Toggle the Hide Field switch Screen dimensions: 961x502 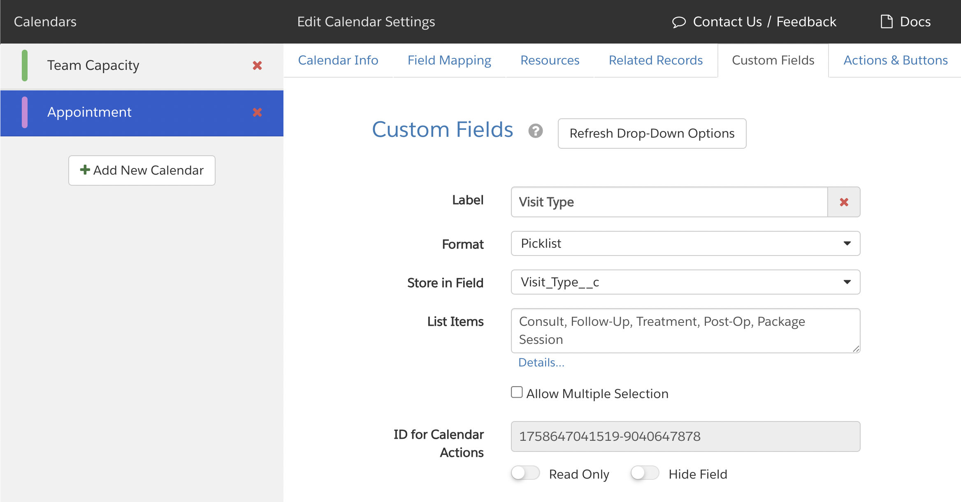pyautogui.click(x=645, y=473)
